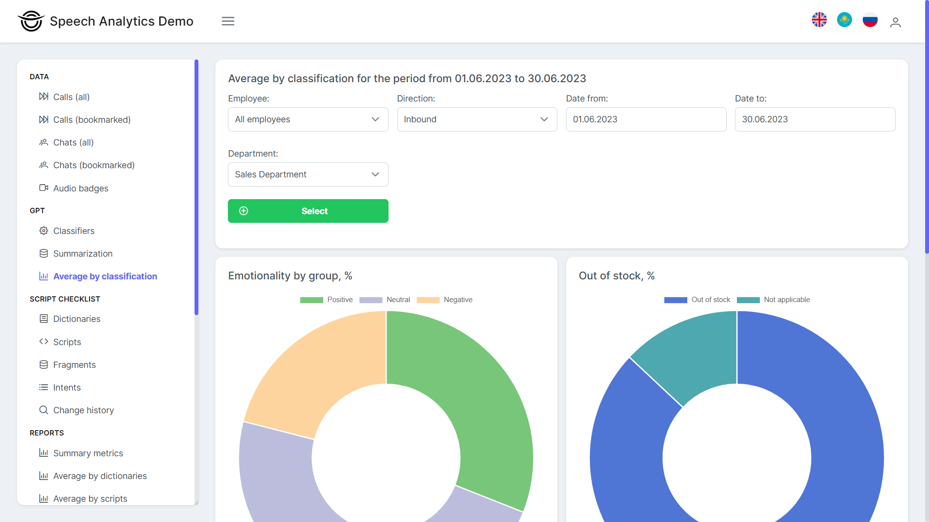
Task: Click the Change history magnifier icon
Action: (x=44, y=410)
